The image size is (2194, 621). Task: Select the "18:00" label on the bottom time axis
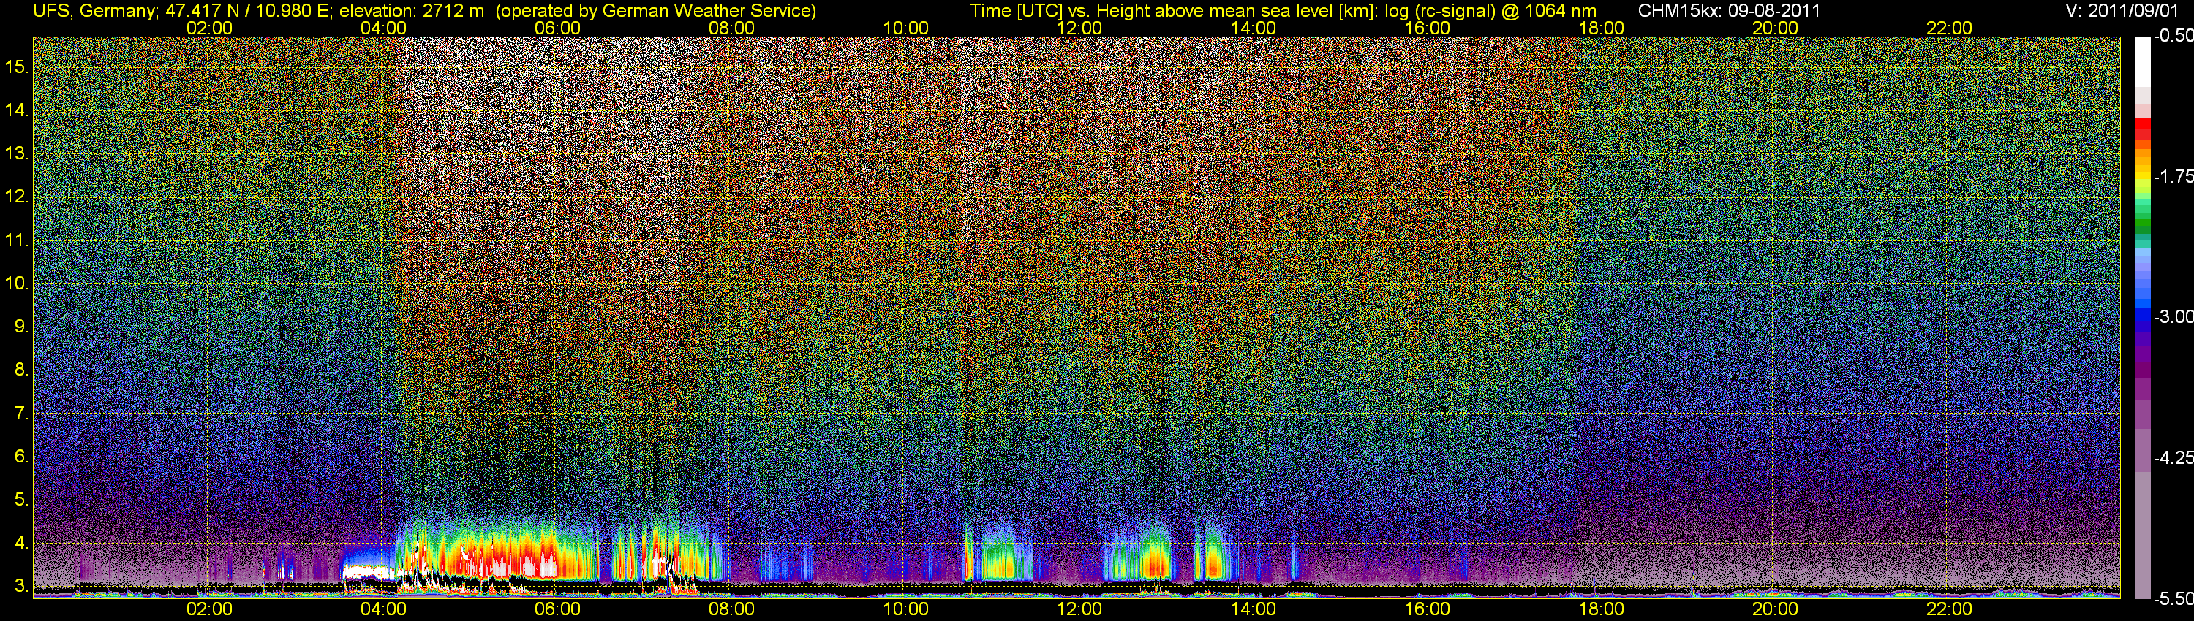(1601, 609)
